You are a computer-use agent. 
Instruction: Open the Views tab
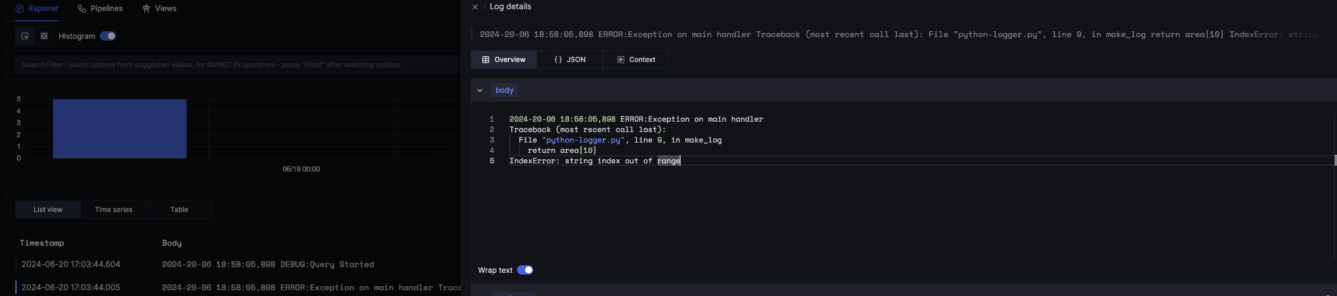(x=159, y=9)
